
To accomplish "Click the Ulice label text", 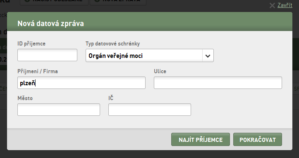I will [160, 72].
